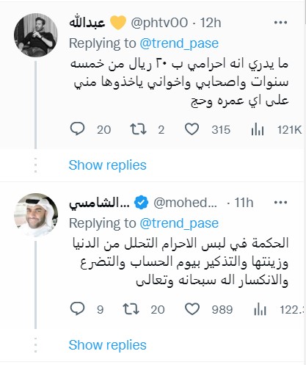Open the more options menu on the @phtv00 tweet

click(280, 23)
